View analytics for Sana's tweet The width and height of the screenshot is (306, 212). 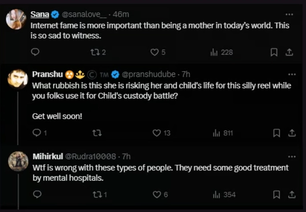click(214, 52)
